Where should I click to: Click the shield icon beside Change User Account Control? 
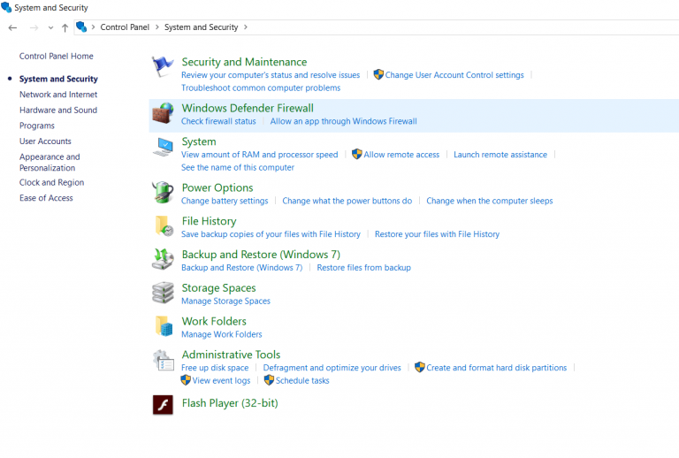(x=378, y=74)
